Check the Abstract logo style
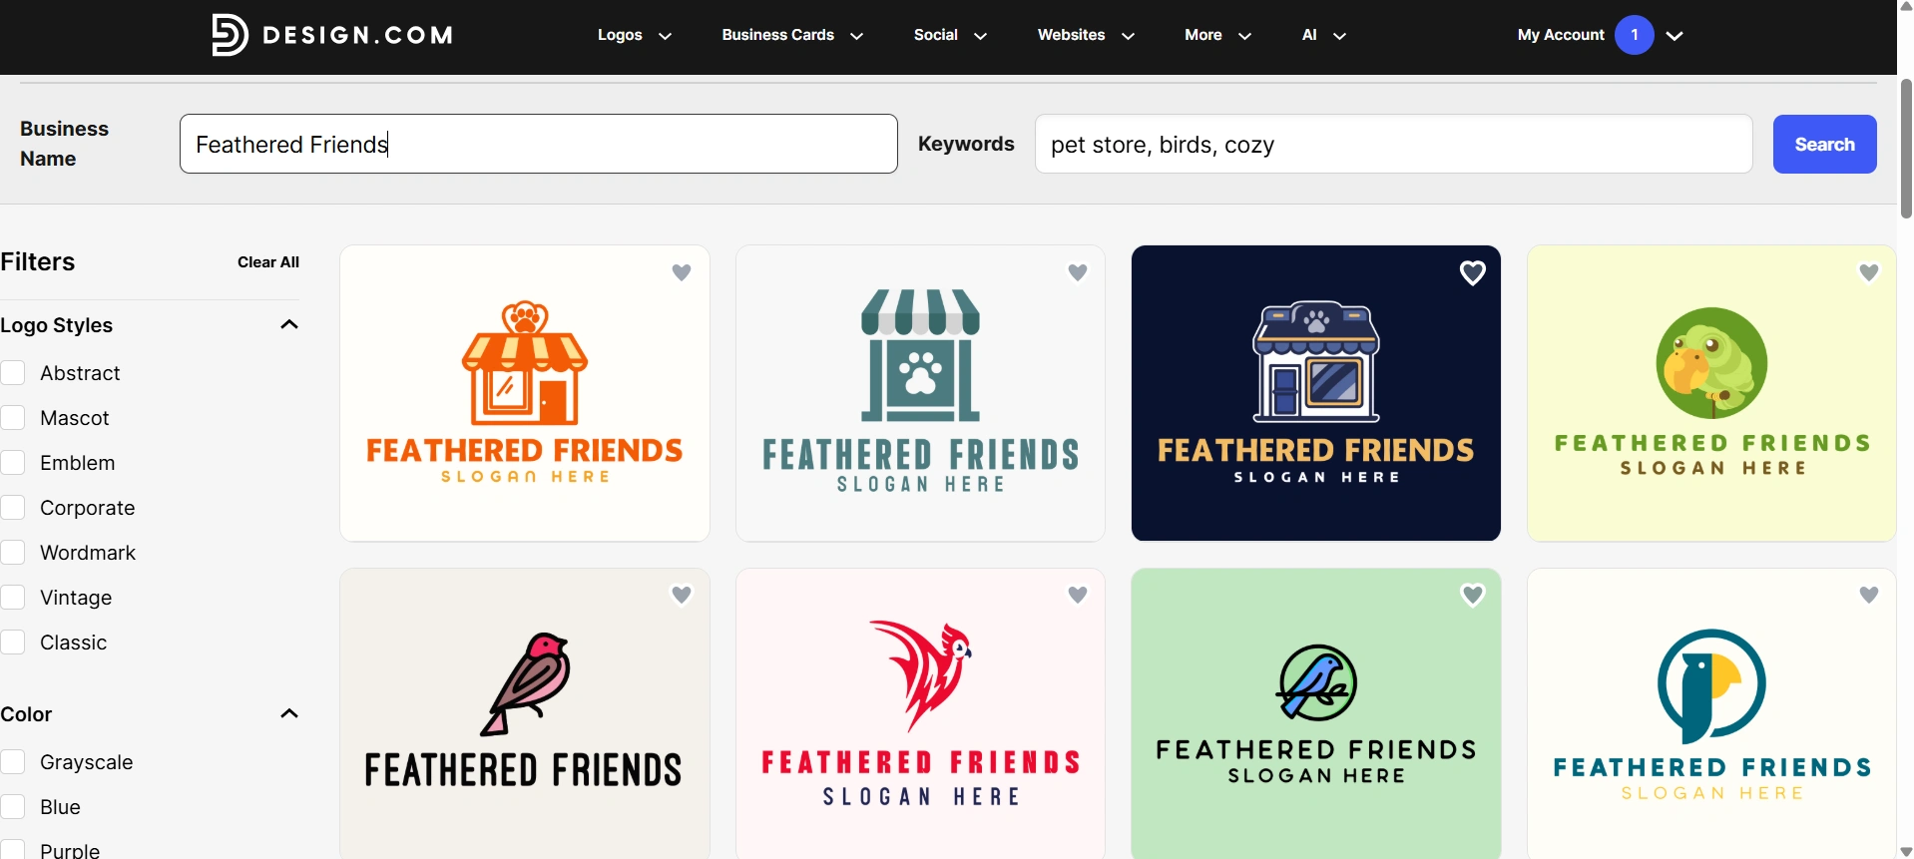 tap(13, 373)
